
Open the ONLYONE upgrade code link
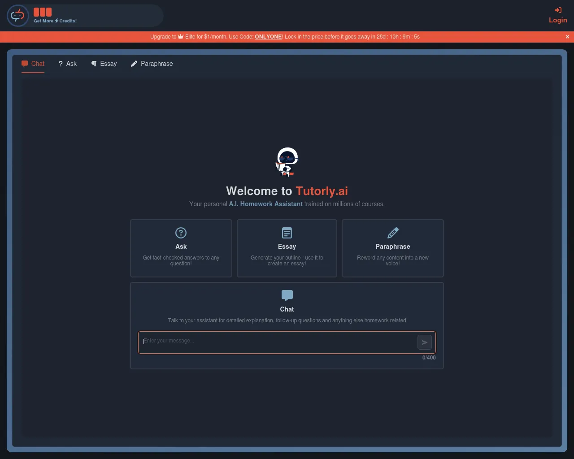[268, 37]
